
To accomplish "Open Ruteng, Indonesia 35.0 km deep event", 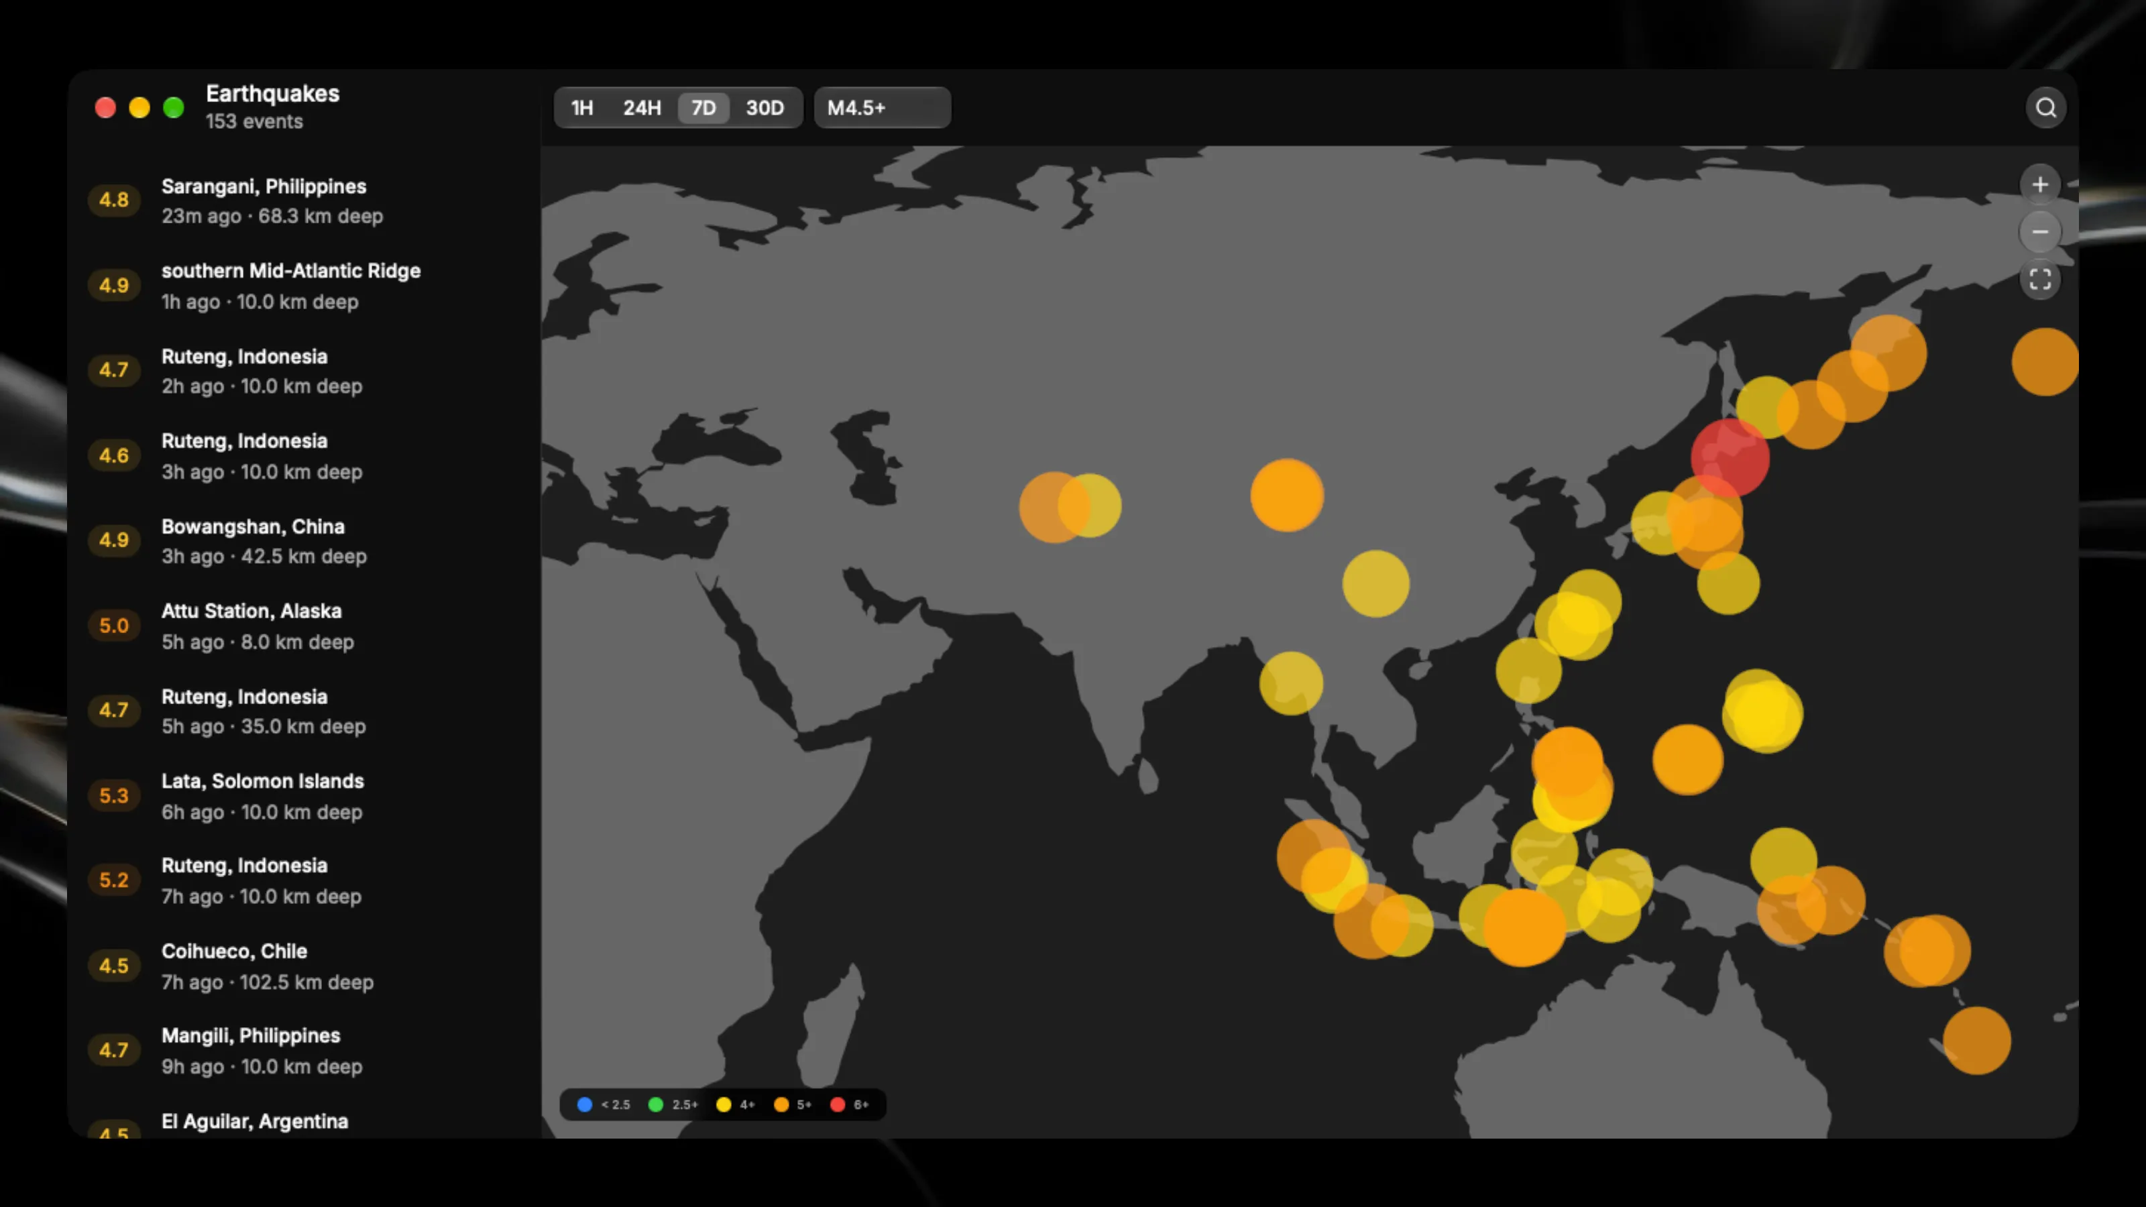I will tap(304, 711).
